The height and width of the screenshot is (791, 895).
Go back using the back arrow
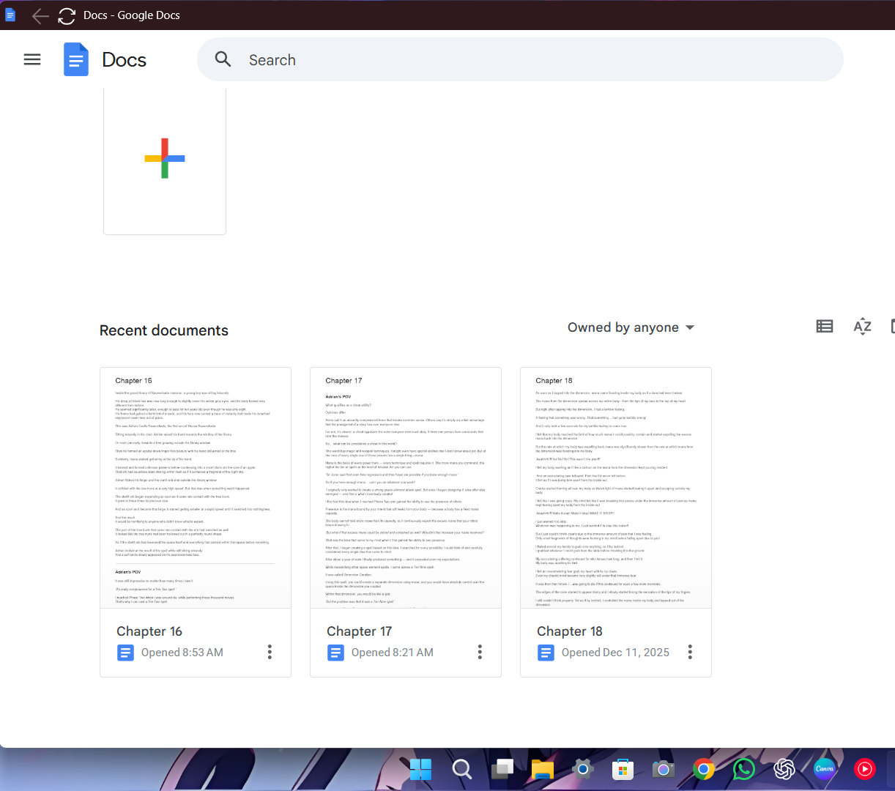(40, 15)
